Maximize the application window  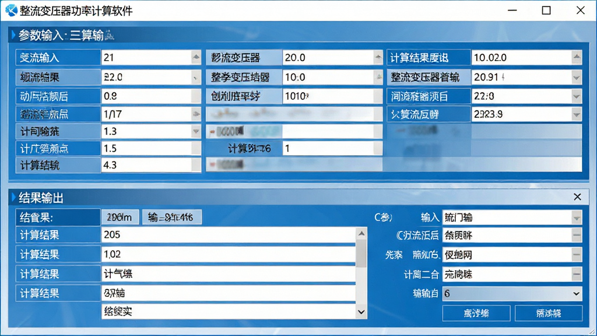click(546, 10)
